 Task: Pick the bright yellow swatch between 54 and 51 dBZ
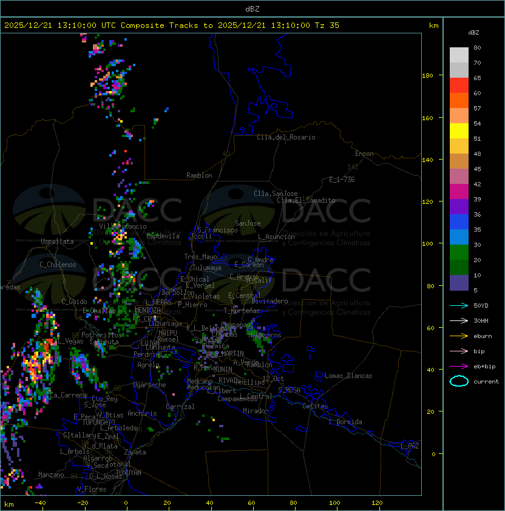click(x=459, y=130)
